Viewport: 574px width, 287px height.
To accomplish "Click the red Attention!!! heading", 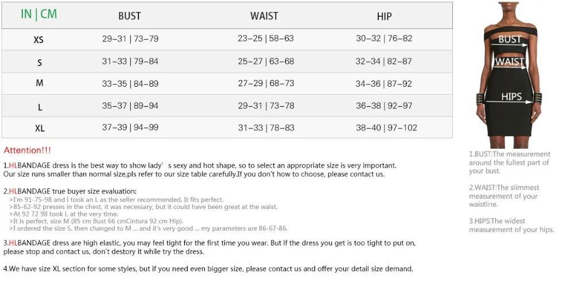I will coord(28,150).
